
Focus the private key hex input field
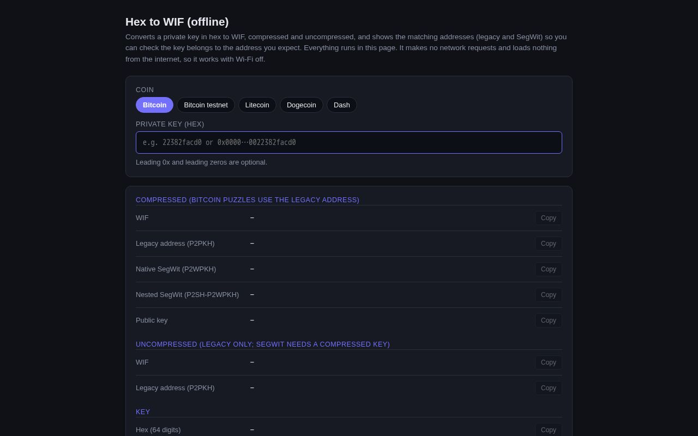(349, 142)
